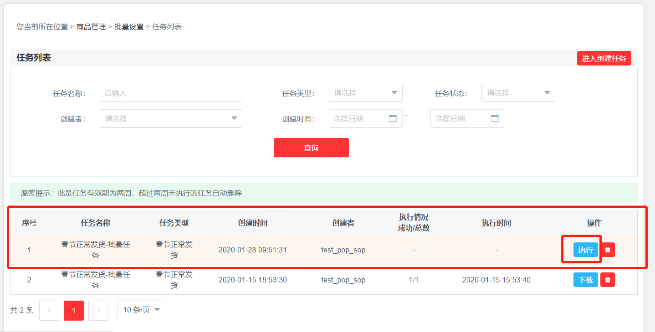Expand the 任务状态 dropdown

[518, 93]
